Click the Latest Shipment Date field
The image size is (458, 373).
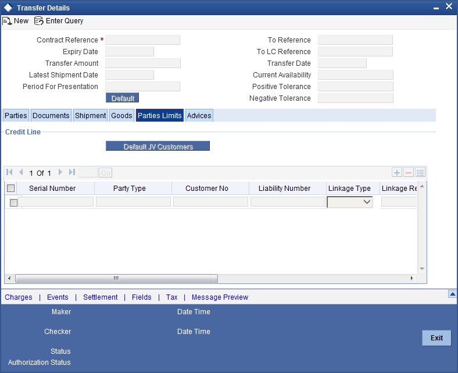pyautogui.click(x=130, y=75)
